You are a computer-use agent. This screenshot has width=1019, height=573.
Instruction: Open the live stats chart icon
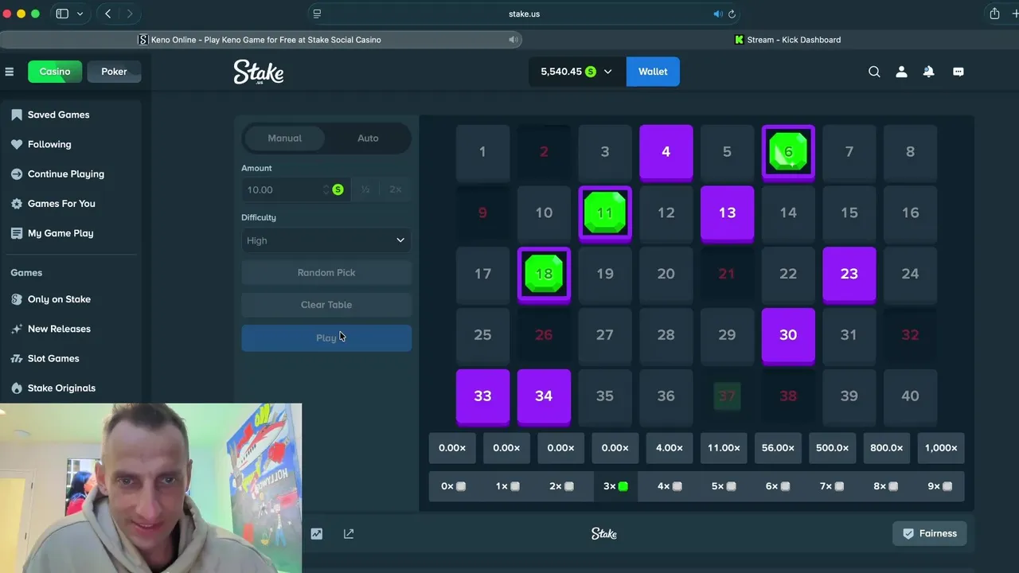point(317,534)
